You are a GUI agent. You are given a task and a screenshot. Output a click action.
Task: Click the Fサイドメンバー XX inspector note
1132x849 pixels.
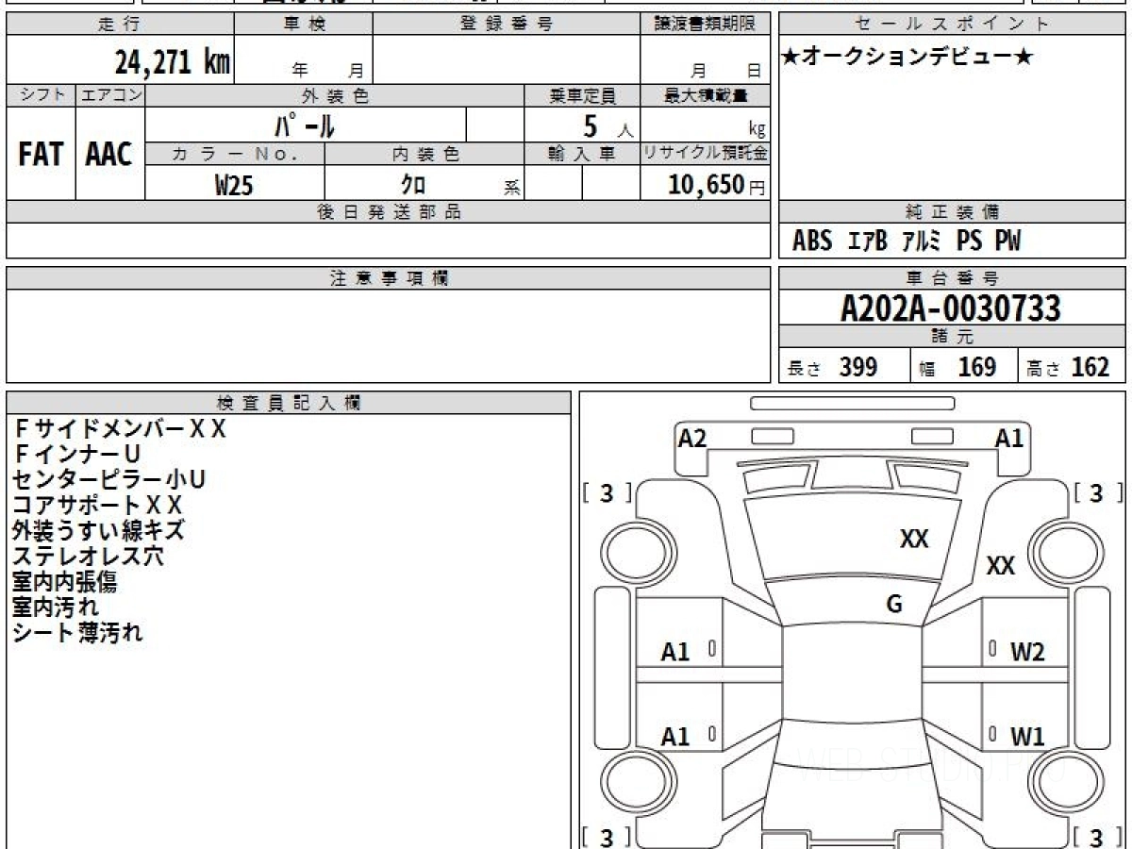(120, 429)
